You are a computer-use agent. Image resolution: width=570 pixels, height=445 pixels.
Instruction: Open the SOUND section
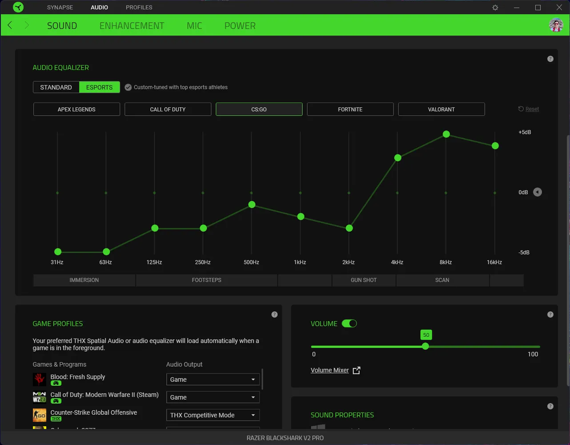pyautogui.click(x=62, y=26)
